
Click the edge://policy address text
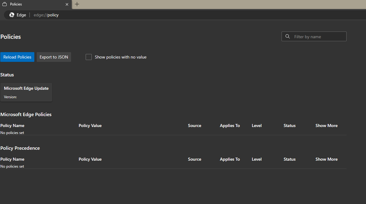pyautogui.click(x=46, y=15)
